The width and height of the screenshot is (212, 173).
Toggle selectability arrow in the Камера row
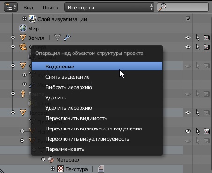point(197,47)
